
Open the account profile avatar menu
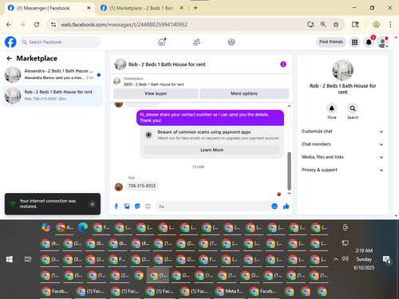click(x=382, y=42)
